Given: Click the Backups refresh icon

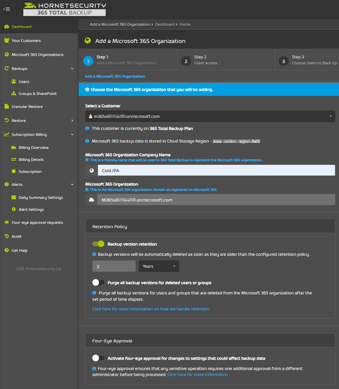Looking at the screenshot, I should [7, 69].
